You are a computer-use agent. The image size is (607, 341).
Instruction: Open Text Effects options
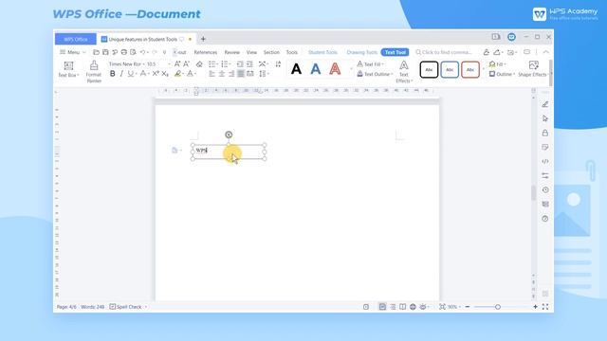click(x=404, y=72)
